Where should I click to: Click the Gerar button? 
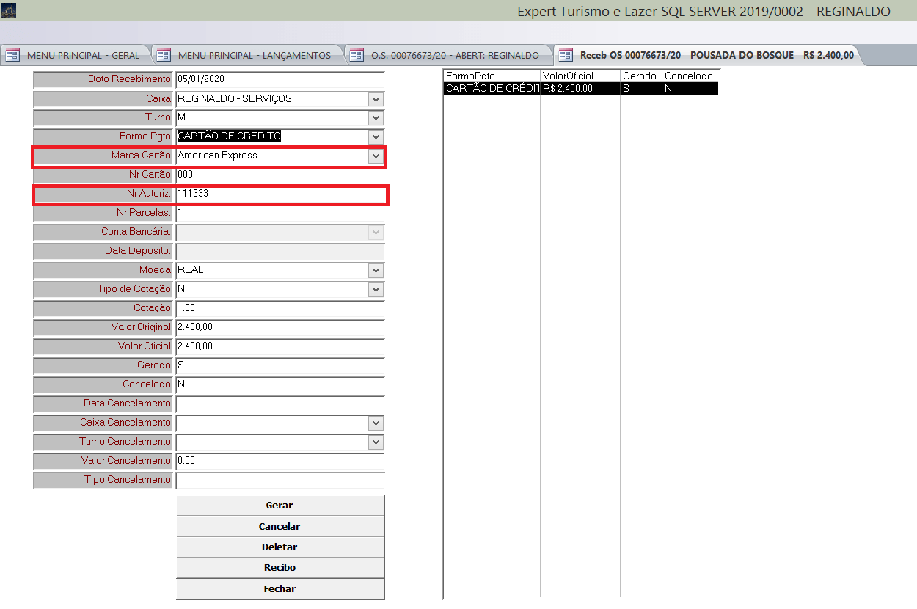[x=280, y=506]
